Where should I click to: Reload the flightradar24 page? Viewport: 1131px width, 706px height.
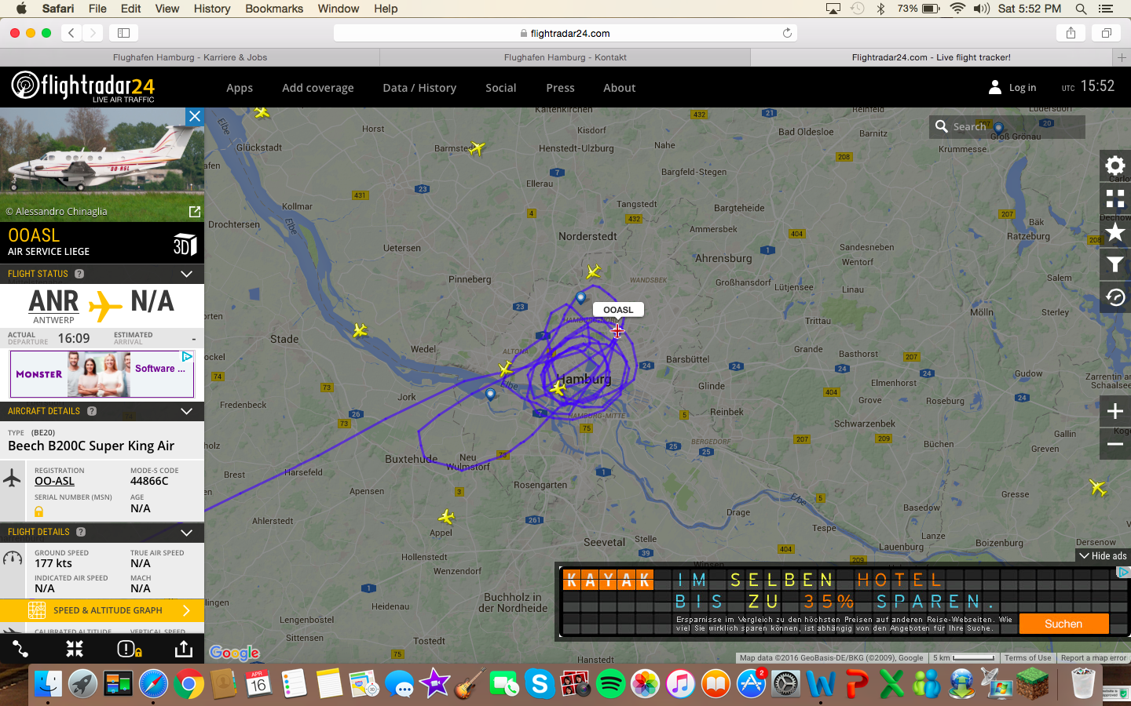[787, 33]
